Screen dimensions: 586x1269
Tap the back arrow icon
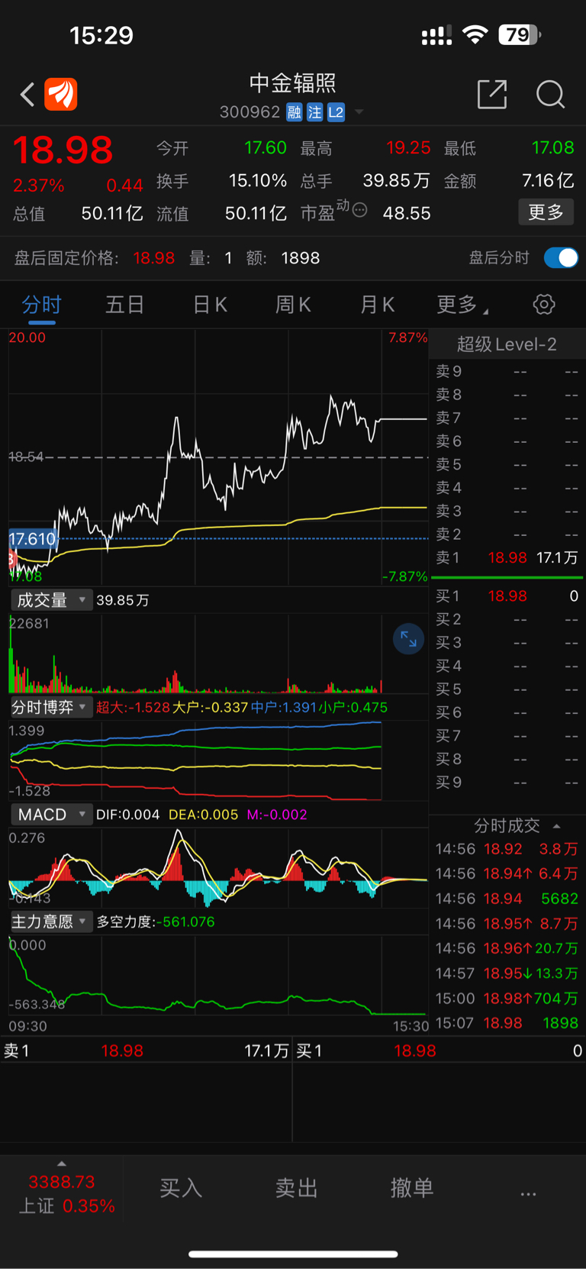[27, 95]
